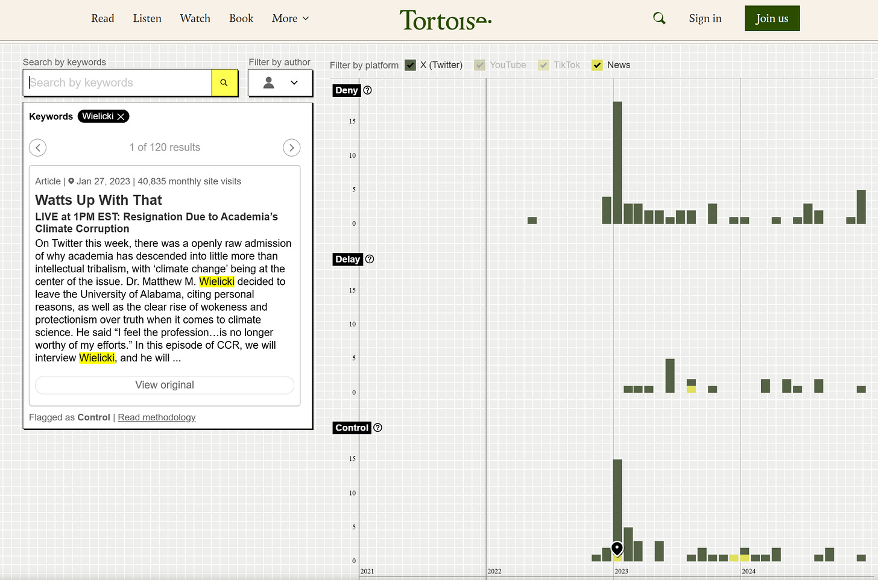Click the tallest bar in Control chart
Viewport: 878px width, 580px height.
pos(617,510)
